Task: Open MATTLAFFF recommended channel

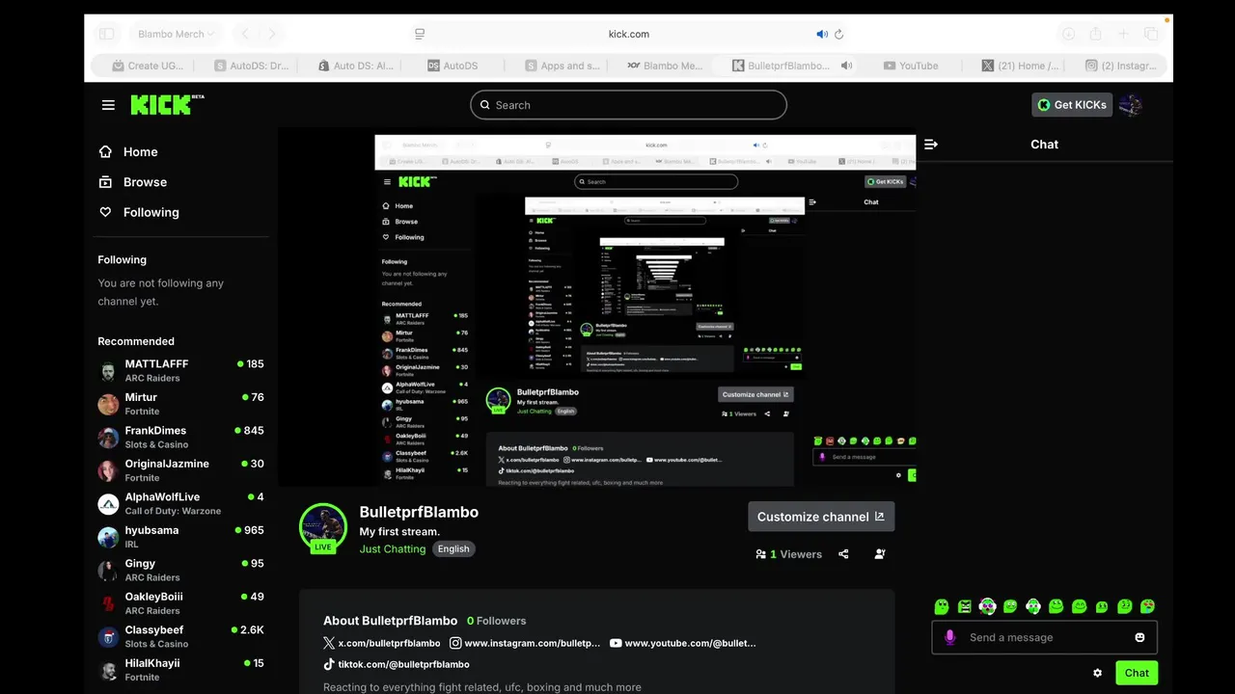Action: click(180, 370)
